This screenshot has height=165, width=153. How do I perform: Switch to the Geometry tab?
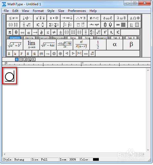102,38
